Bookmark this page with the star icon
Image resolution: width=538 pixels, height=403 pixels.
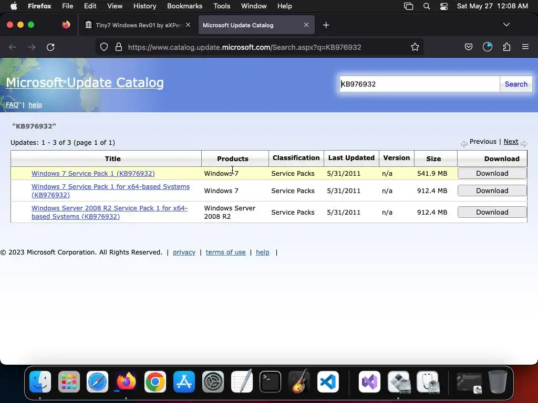415,47
